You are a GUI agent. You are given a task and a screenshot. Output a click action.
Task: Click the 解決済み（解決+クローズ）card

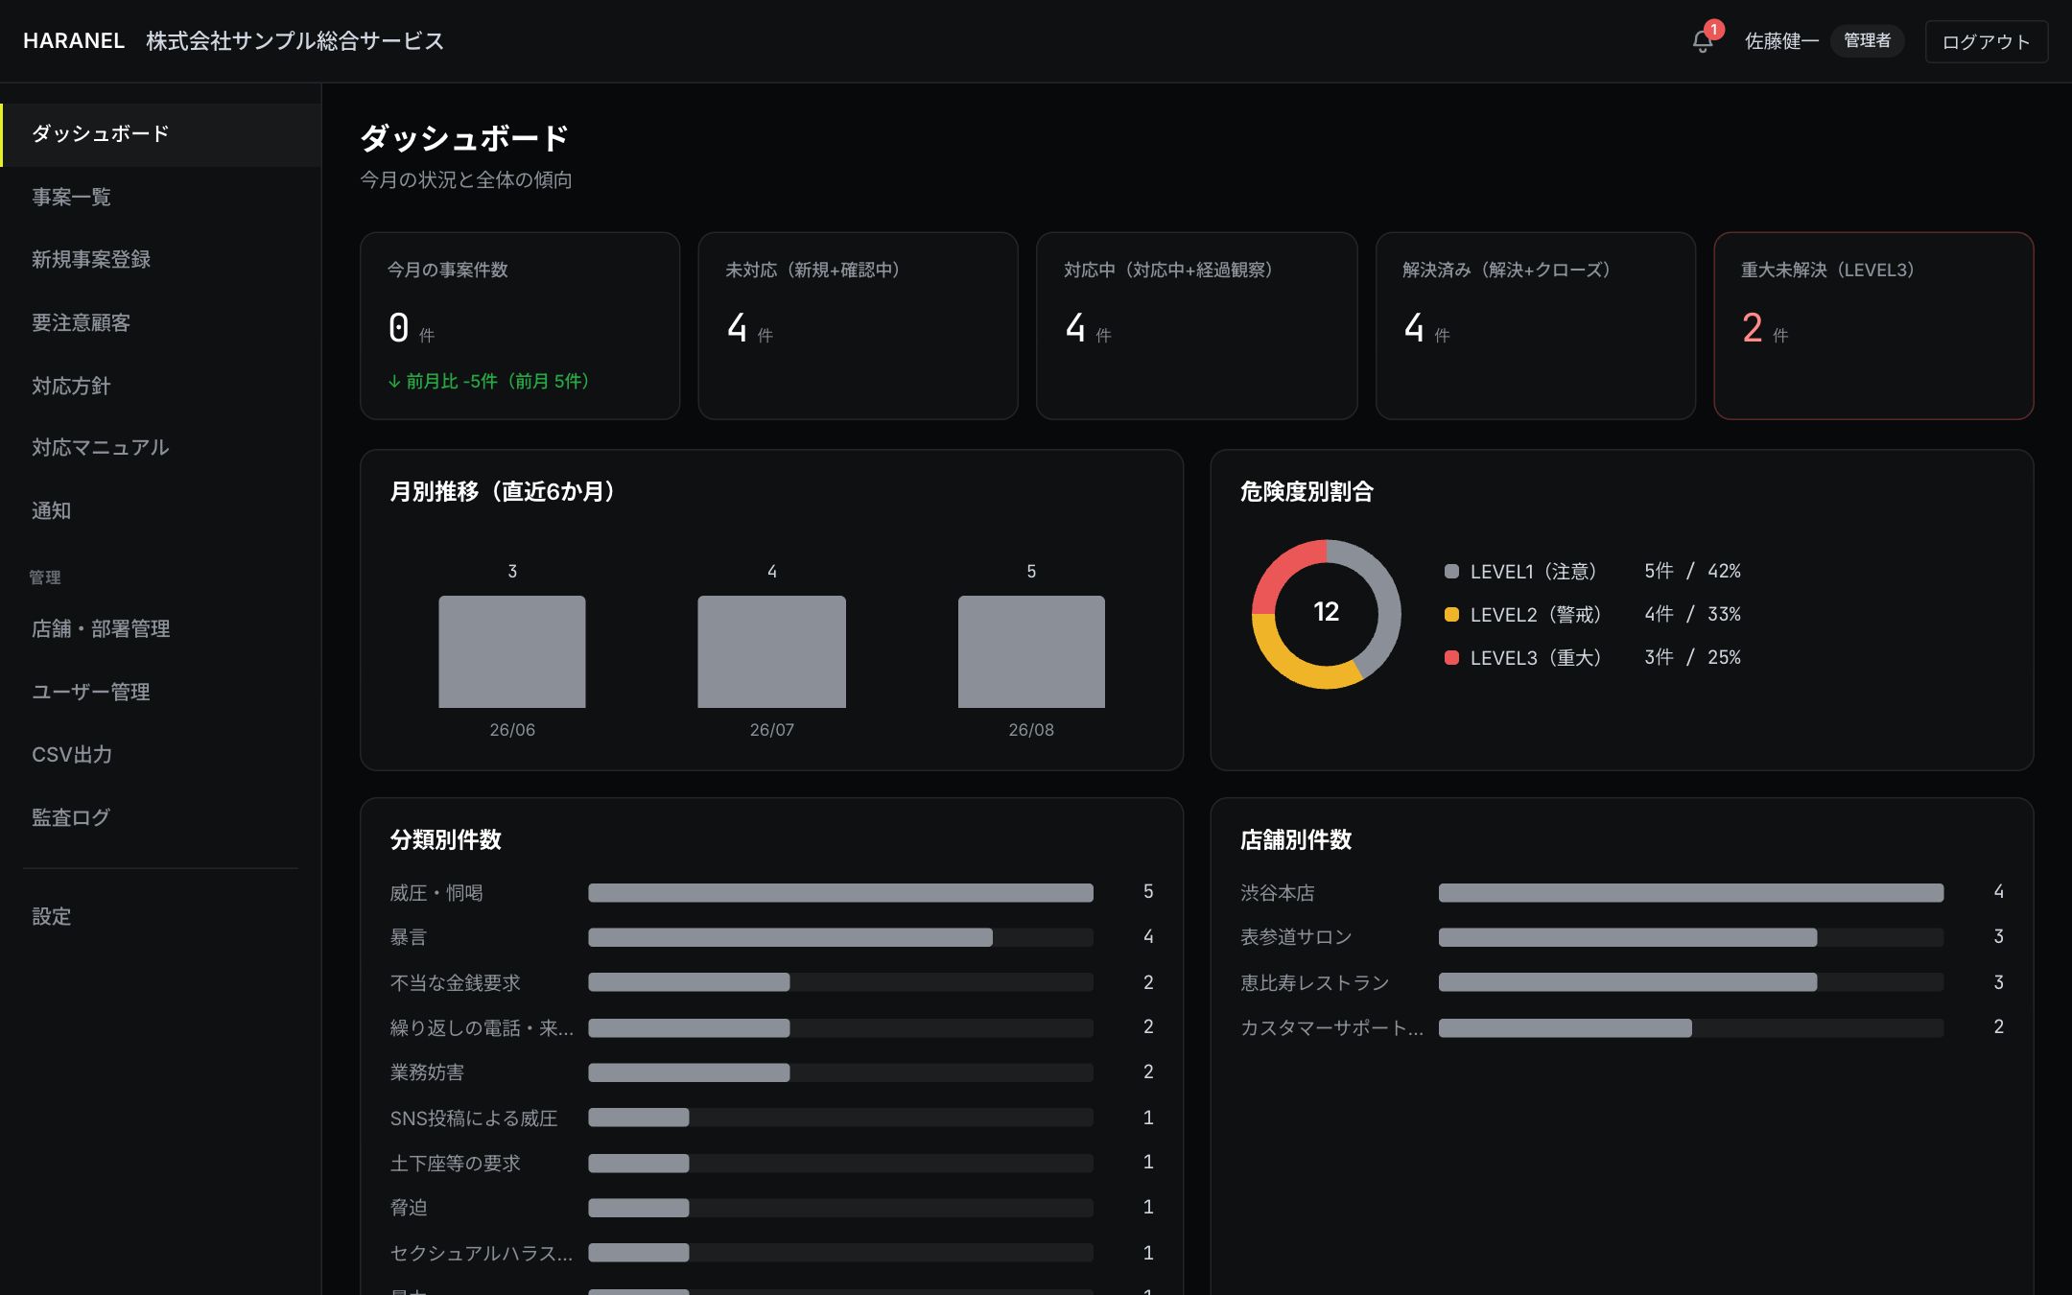tap(1535, 325)
